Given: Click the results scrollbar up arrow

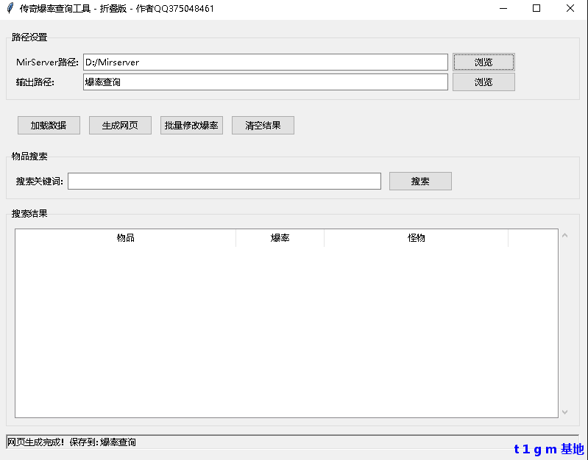Looking at the screenshot, I should pos(564,236).
